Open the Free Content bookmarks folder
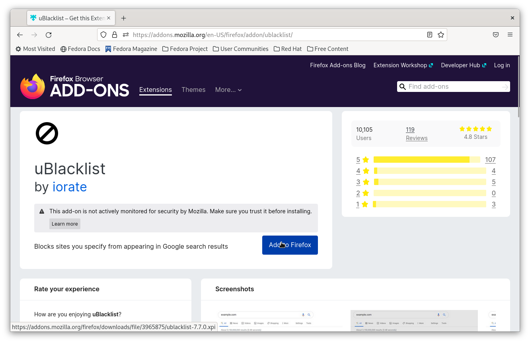The height and width of the screenshot is (343, 530). click(x=328, y=49)
